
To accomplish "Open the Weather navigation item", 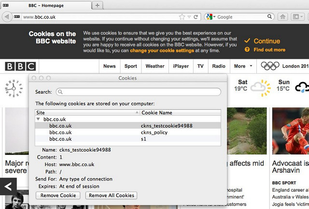I will (155, 66).
